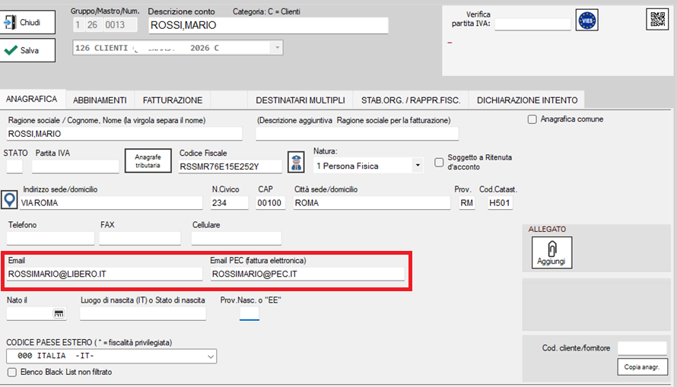Click the green checkmark Salva icon
Image resolution: width=677 pixels, height=387 pixels.
(x=11, y=50)
